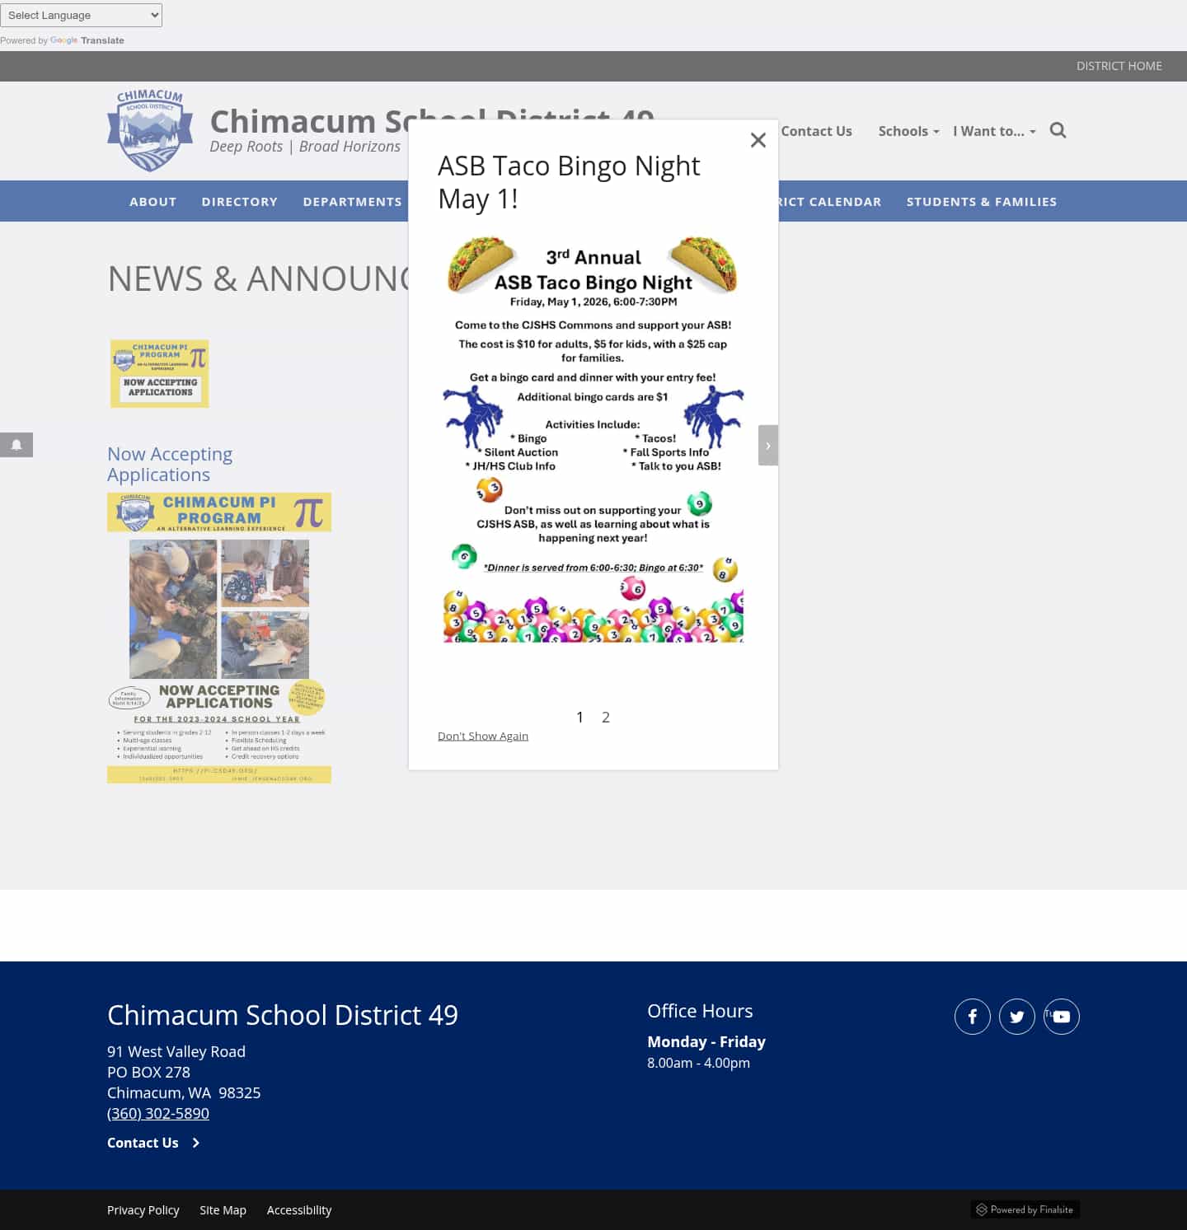1187x1230 pixels.
Task: Select the STUDENTS & FAMILIES tab
Action: coord(981,201)
